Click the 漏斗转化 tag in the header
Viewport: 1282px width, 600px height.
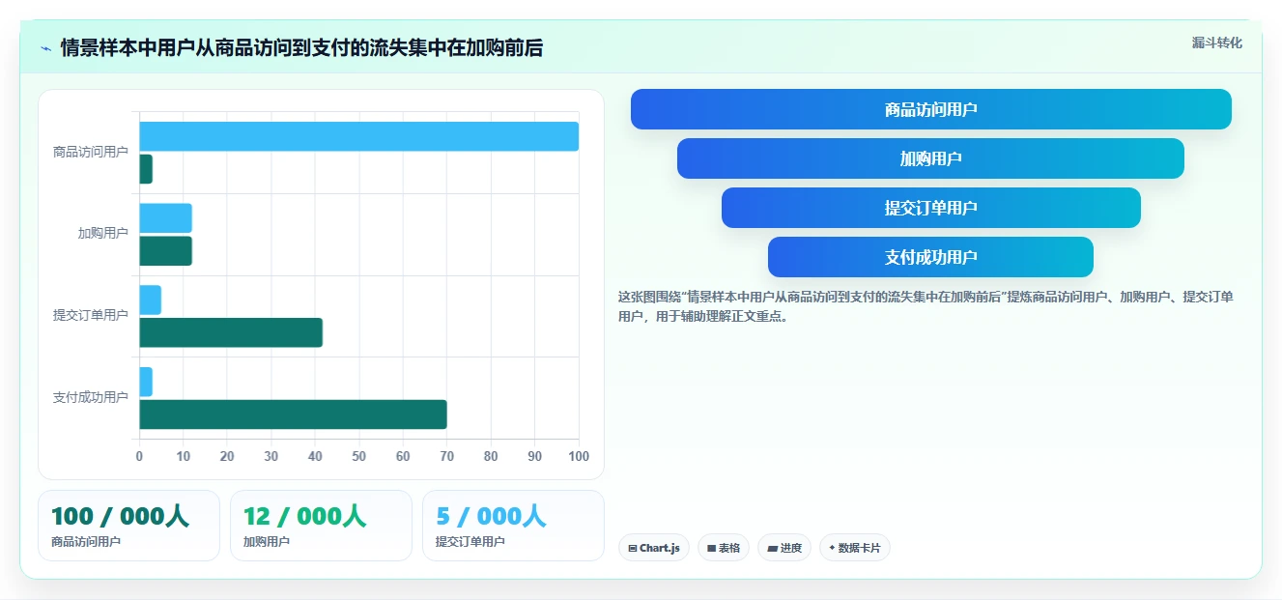tap(1216, 43)
